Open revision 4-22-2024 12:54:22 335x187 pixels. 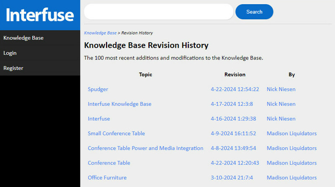tap(235, 89)
